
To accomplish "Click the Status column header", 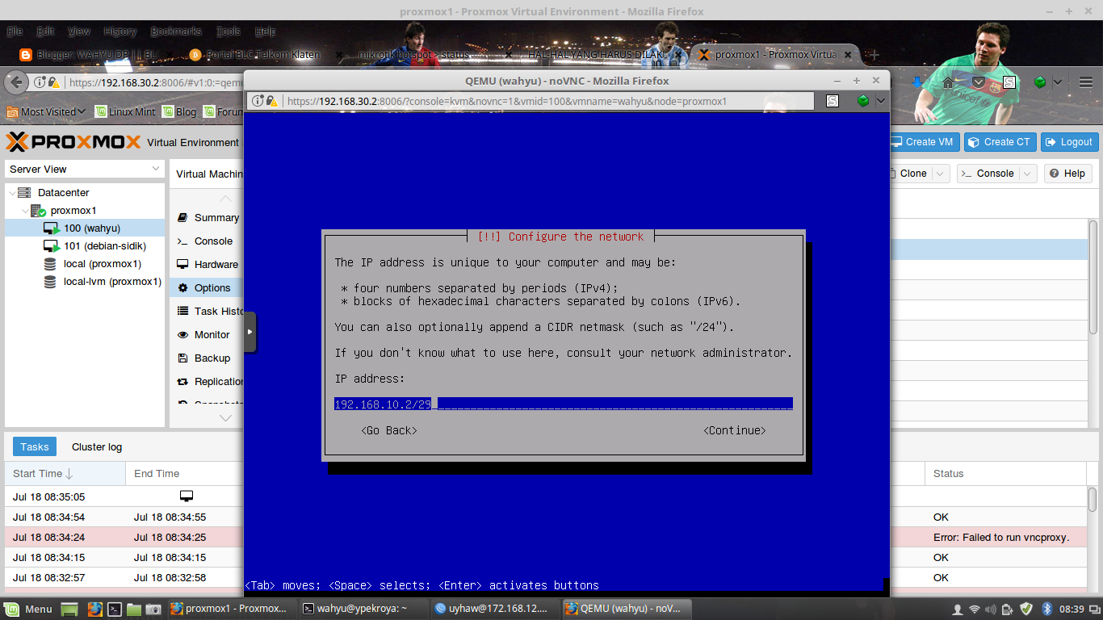I will (x=1005, y=474).
